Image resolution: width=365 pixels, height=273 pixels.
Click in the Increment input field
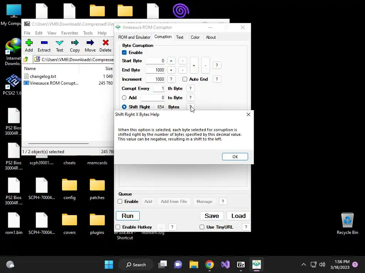pos(155,79)
